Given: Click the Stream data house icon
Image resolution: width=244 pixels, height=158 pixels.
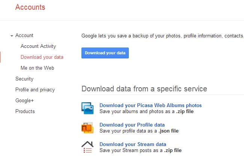Looking at the screenshot, I should tap(87, 147).
